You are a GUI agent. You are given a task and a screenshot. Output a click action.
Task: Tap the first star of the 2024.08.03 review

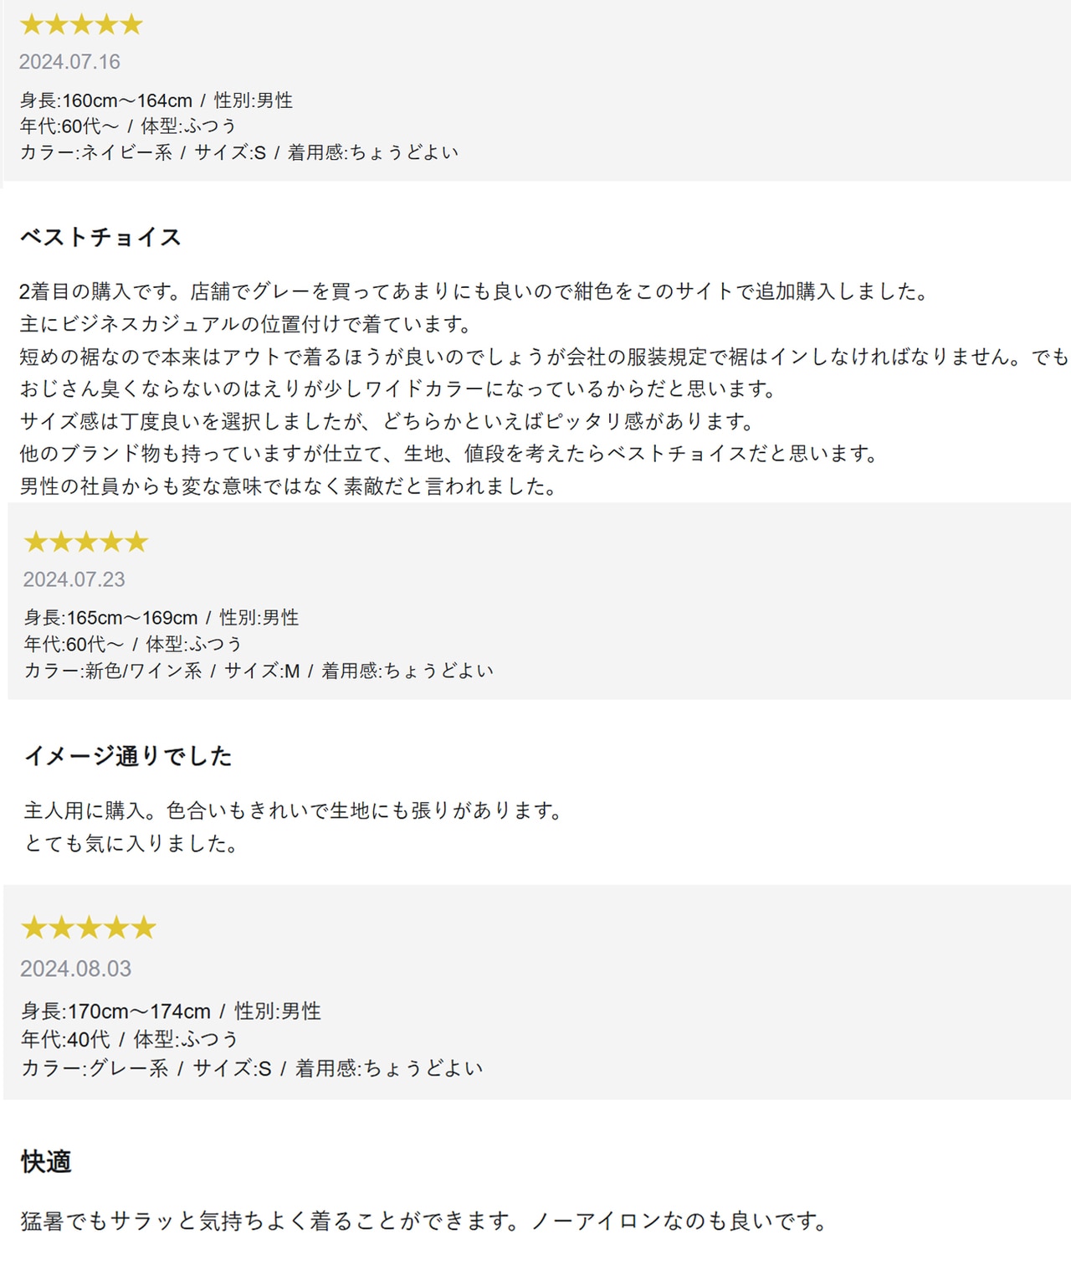(33, 928)
